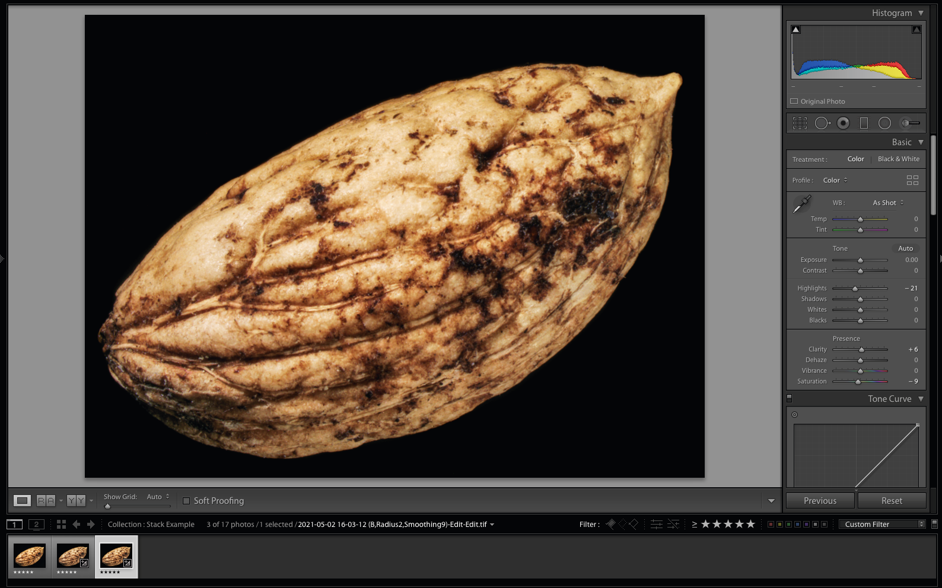Switch to Reference view (R A)
The height and width of the screenshot is (588, 942).
(x=46, y=501)
